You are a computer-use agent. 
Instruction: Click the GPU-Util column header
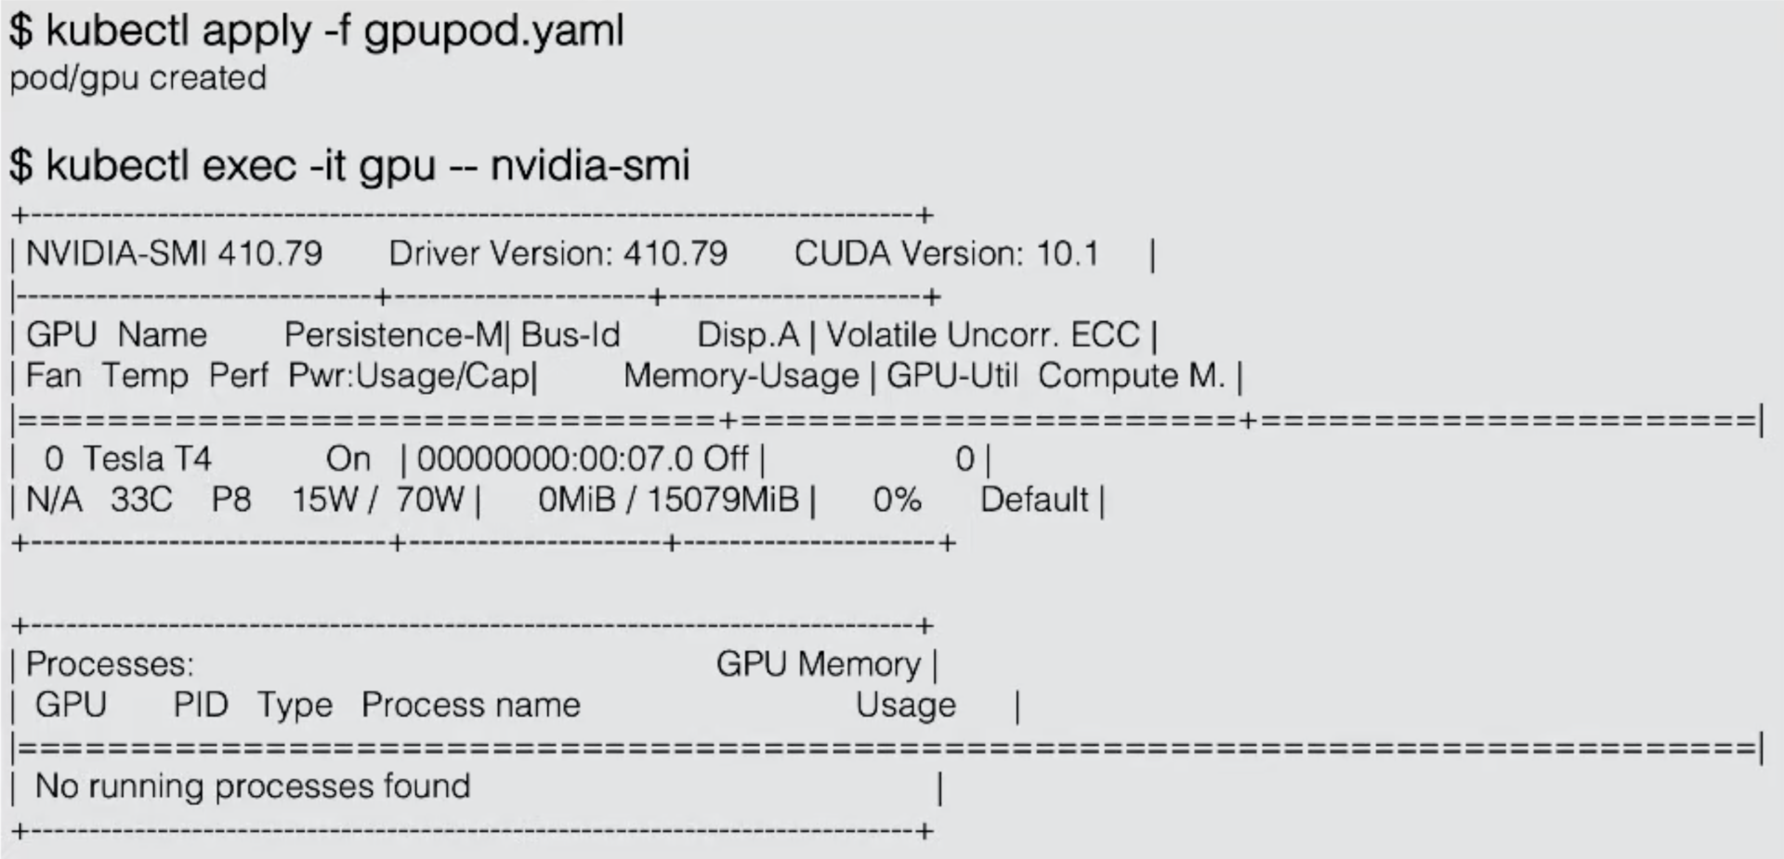[951, 376]
